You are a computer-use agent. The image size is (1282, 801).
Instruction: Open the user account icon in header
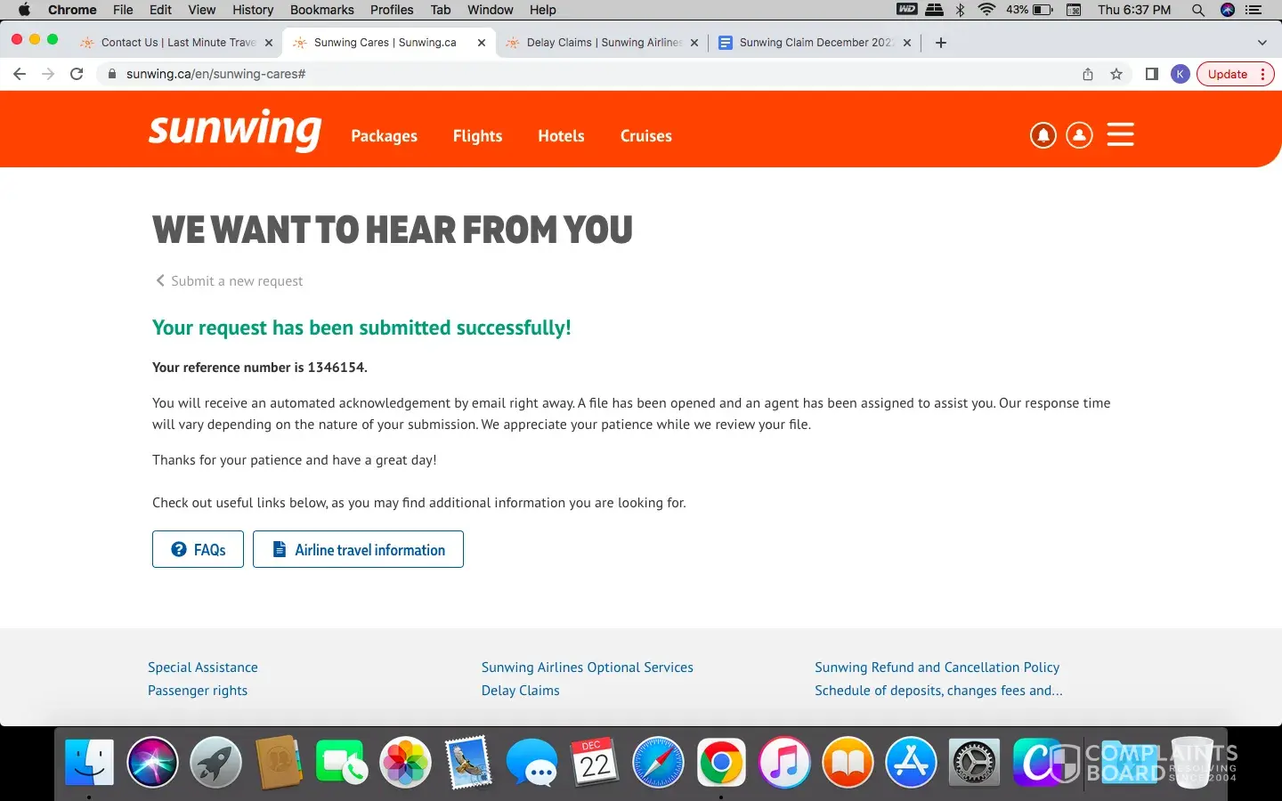click(x=1079, y=135)
